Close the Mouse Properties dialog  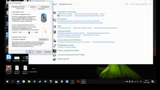tap(51, 3)
